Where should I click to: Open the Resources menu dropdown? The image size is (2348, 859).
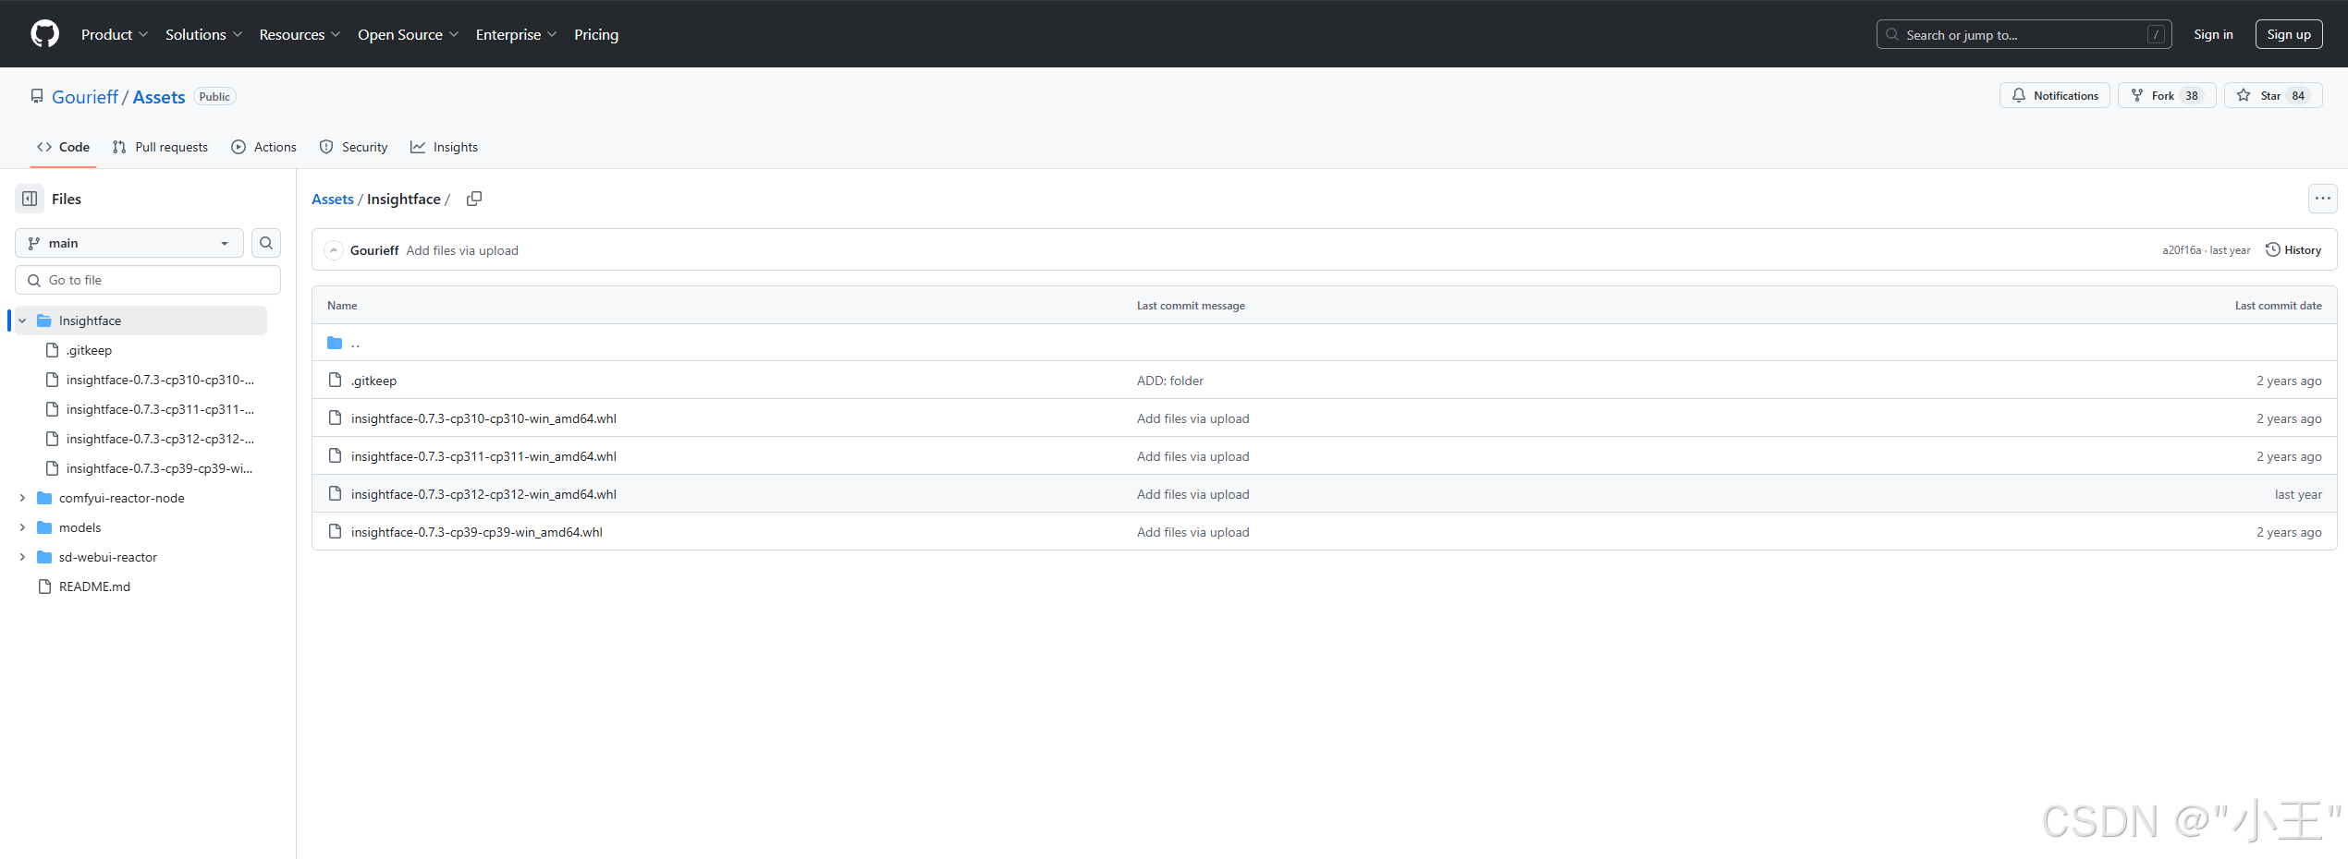pos(300,34)
